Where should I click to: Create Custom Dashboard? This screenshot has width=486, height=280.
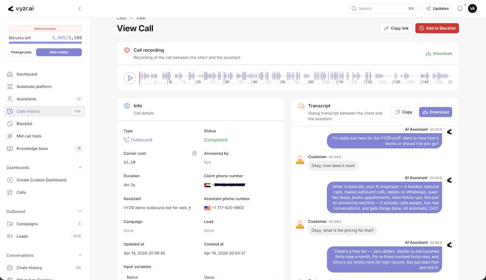(x=45, y=180)
